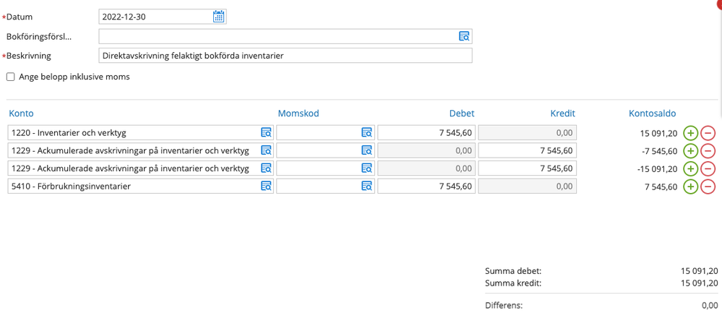
Task: Open Momskod lookup in the last row
Action: point(366,187)
